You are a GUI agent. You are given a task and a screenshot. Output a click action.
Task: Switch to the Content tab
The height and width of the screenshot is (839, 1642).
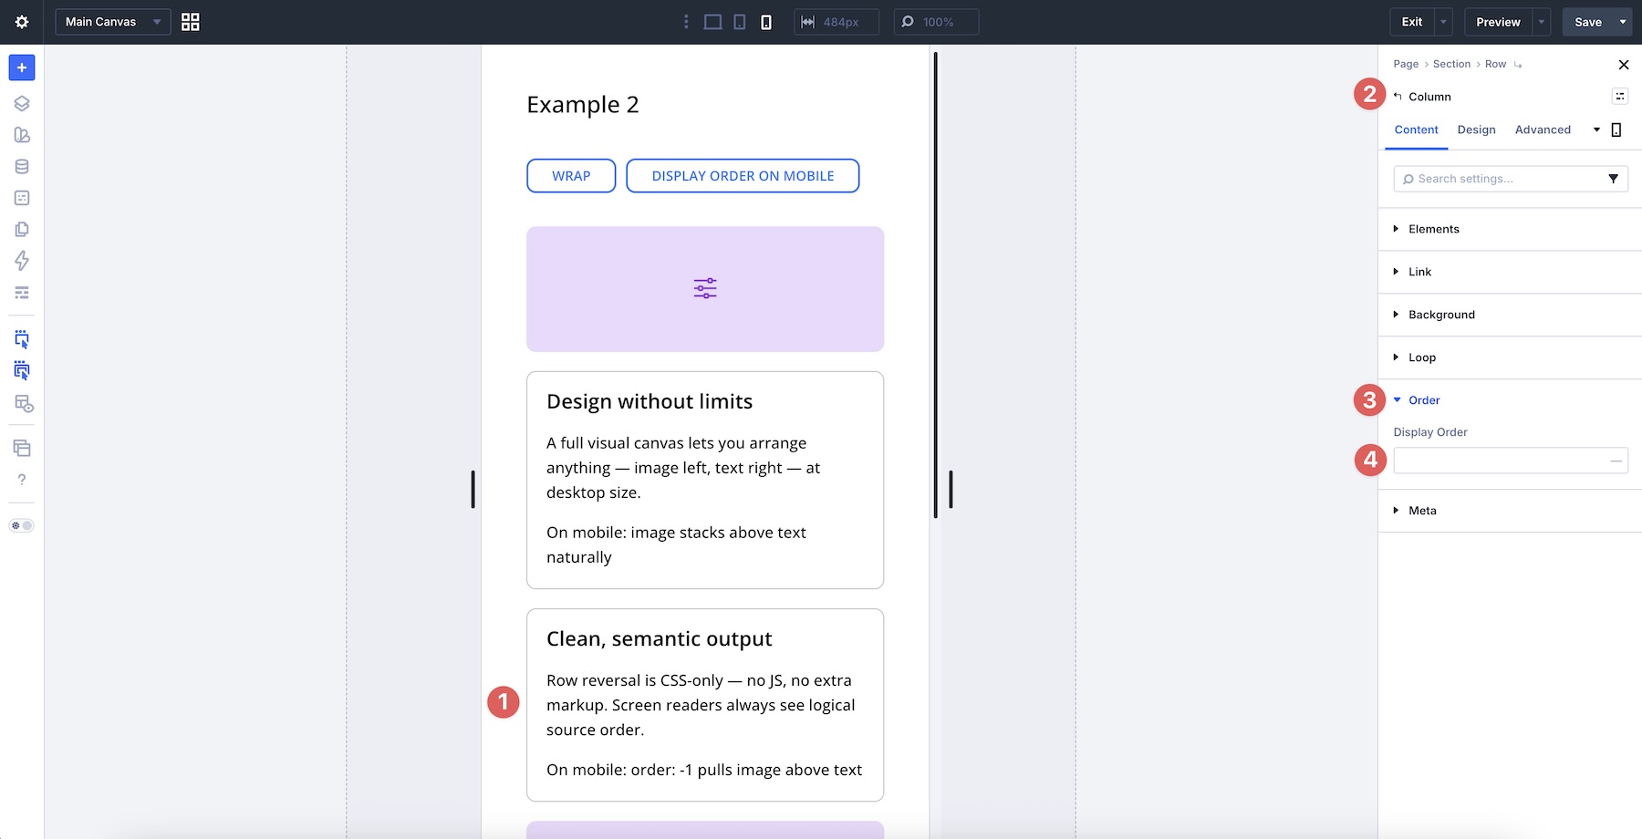tap(1416, 129)
